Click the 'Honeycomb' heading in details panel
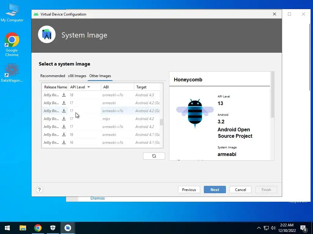This screenshot has height=234, width=313. (x=188, y=80)
